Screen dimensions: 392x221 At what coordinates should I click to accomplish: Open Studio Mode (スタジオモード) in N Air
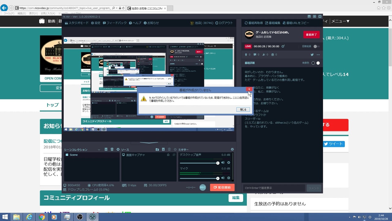tap(77, 23)
